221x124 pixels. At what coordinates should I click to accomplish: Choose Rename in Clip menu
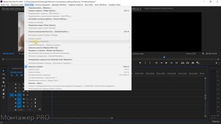pyautogui.click(x=78, y=8)
